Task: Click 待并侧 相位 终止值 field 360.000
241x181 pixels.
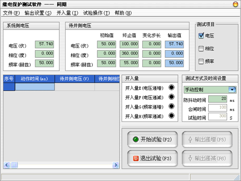Action: [129, 54]
